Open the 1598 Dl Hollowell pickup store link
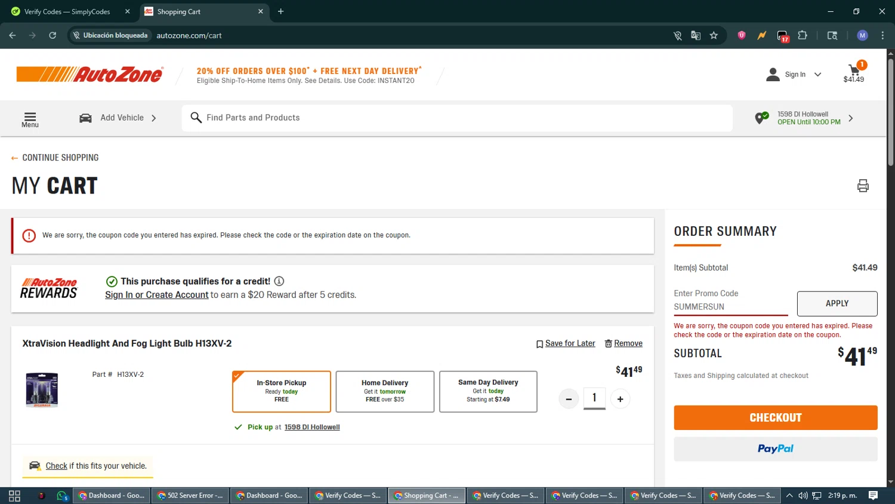The width and height of the screenshot is (895, 504). click(312, 427)
